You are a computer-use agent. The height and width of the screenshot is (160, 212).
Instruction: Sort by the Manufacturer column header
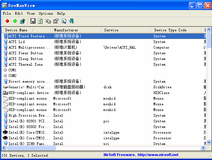pos(76,30)
